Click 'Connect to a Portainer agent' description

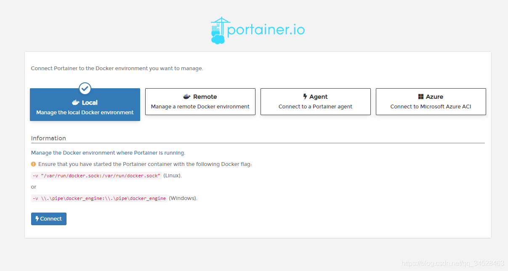(x=316, y=107)
